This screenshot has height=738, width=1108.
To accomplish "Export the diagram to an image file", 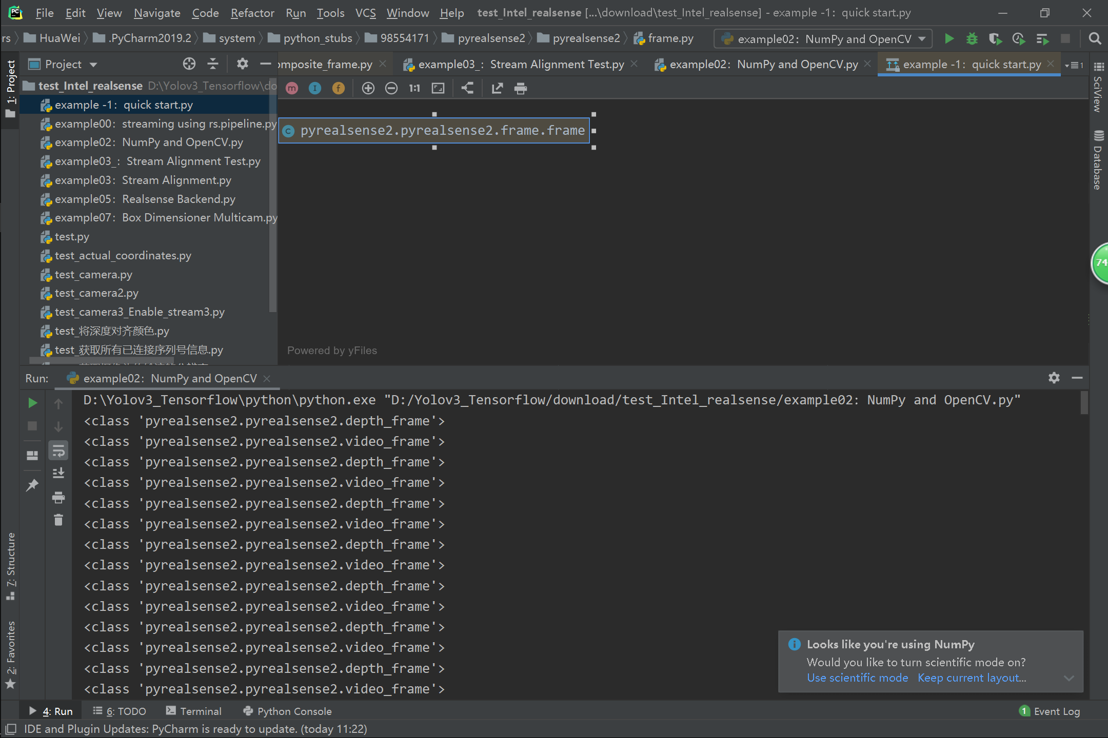I will click(497, 88).
